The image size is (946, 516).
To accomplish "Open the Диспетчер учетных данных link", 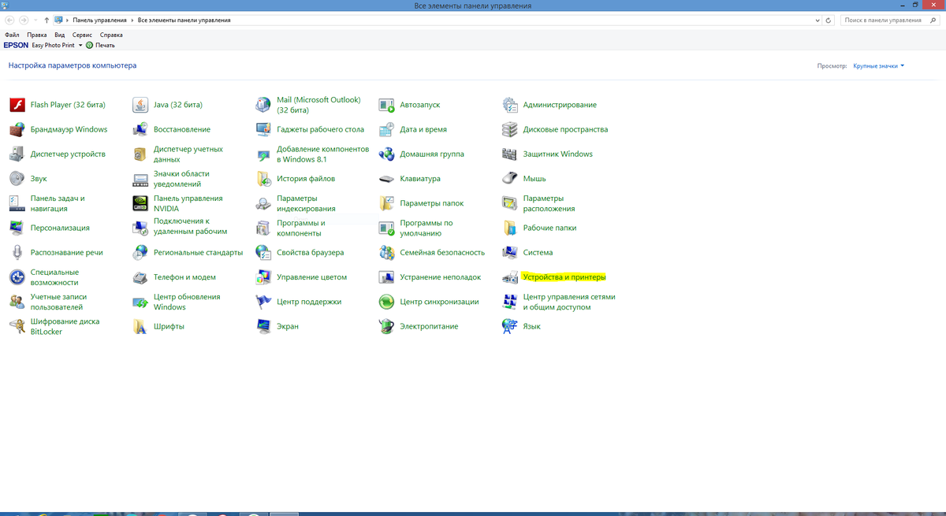I will click(188, 154).
